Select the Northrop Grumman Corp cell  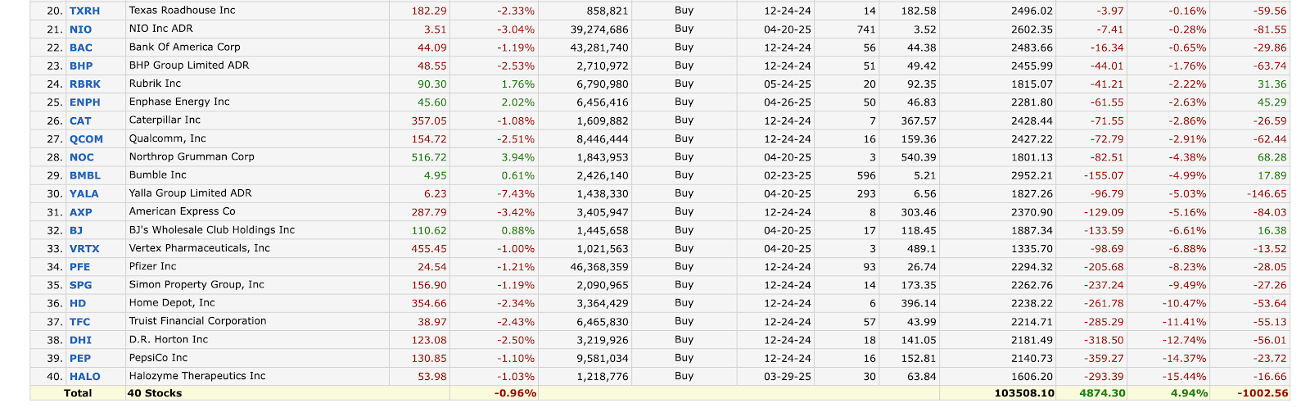click(x=257, y=157)
